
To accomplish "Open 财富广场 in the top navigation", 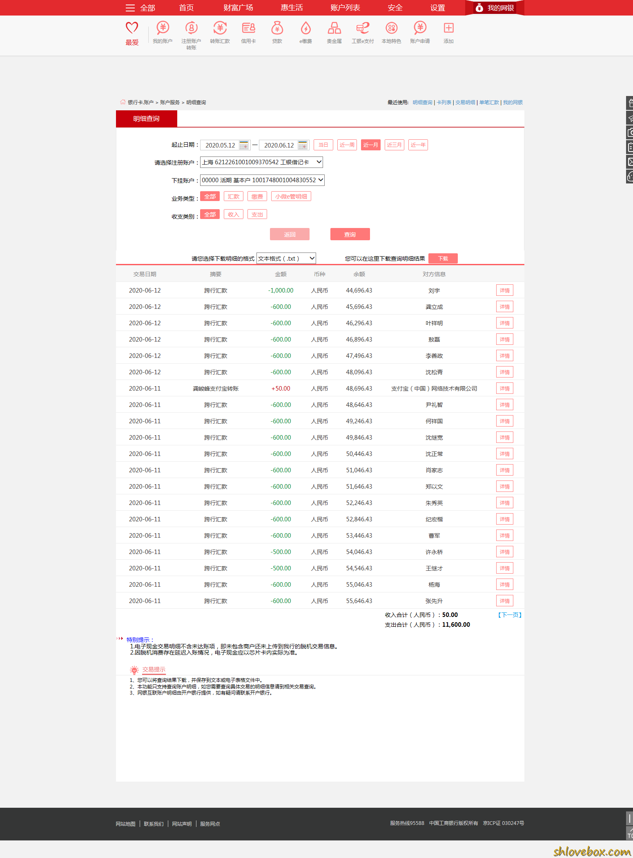I will (x=238, y=8).
